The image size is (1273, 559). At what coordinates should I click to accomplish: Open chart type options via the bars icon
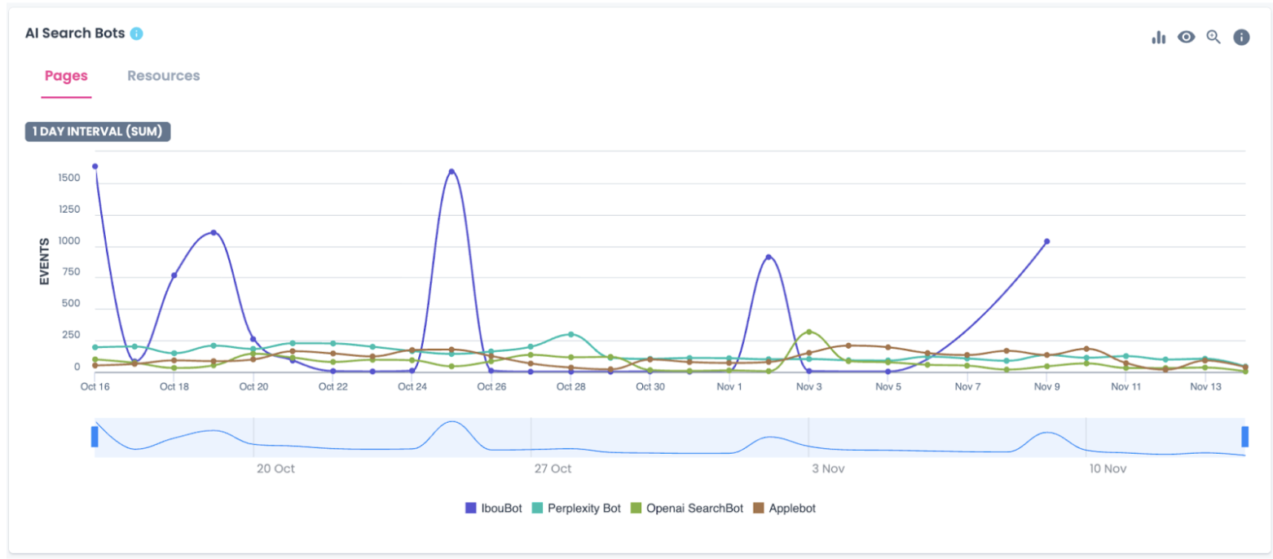1158,37
